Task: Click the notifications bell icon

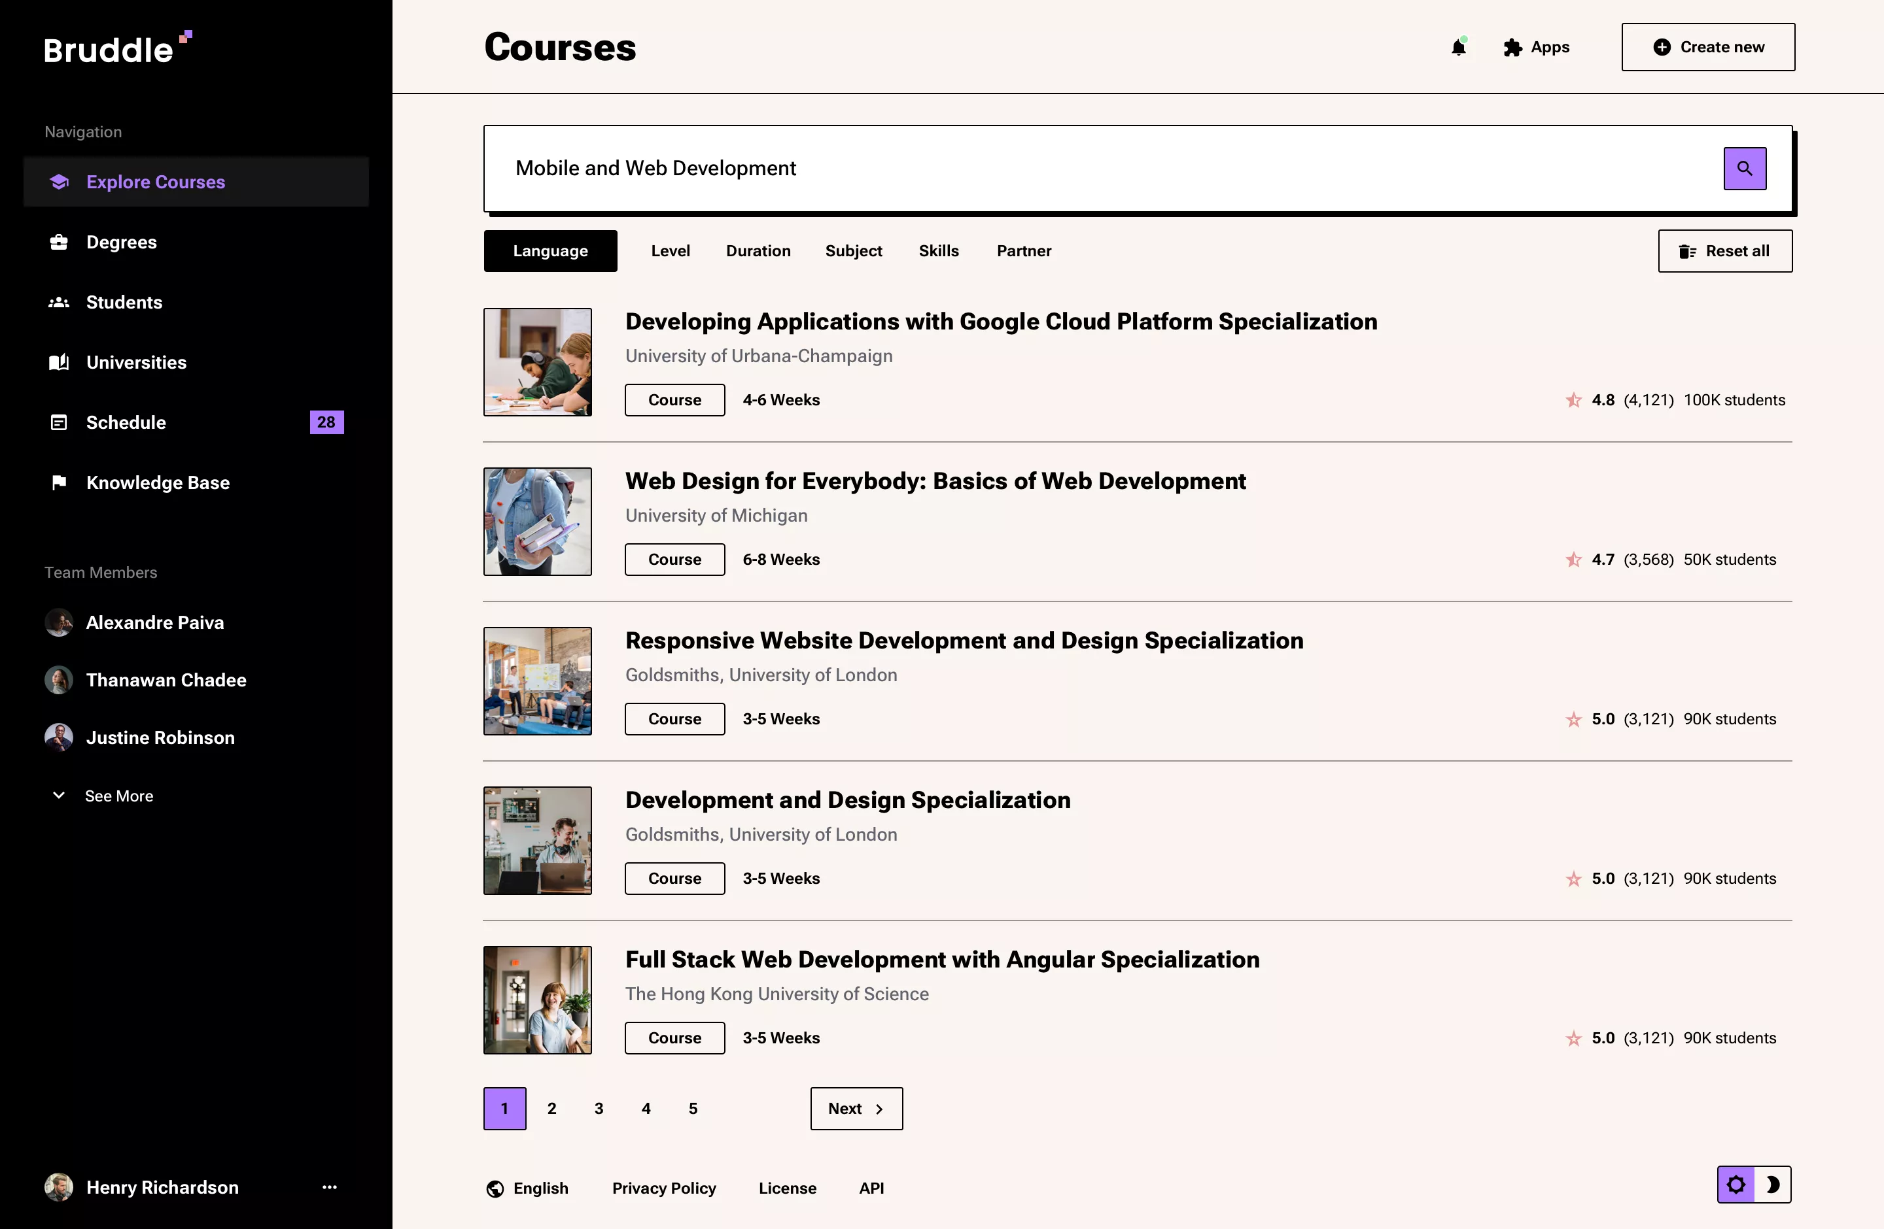Action: [x=1458, y=46]
